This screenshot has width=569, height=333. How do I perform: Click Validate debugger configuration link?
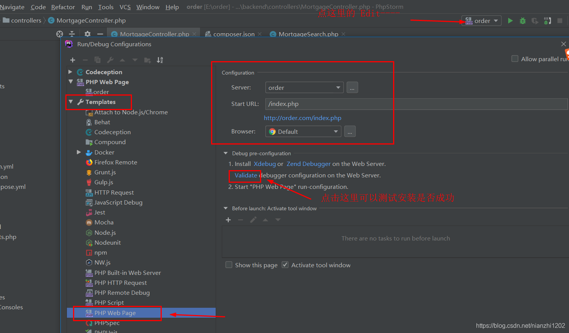(x=246, y=175)
